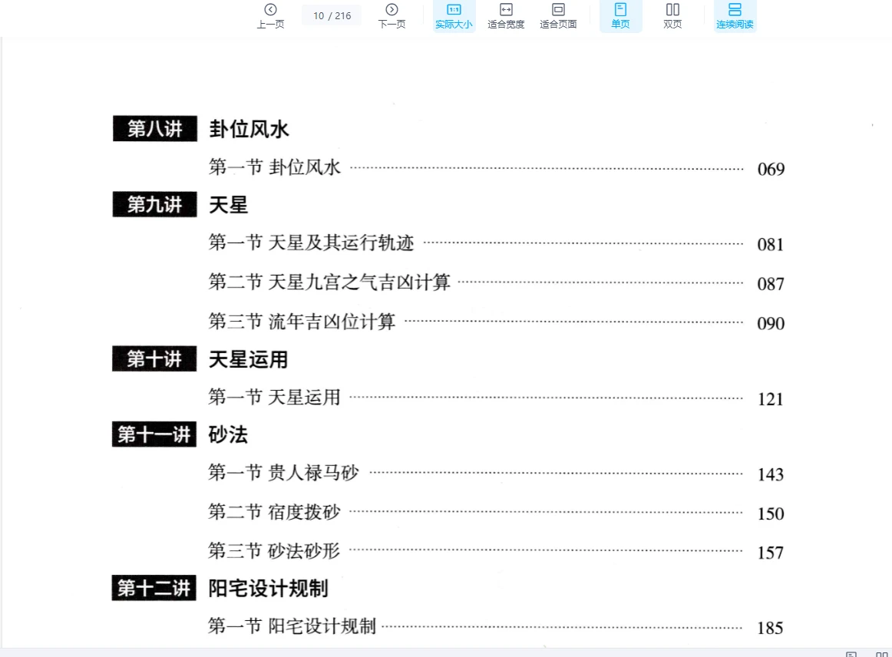Click the page icon in bottom status bar

click(851, 655)
